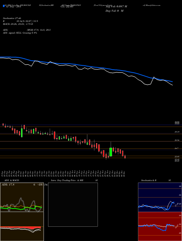Click the 'Intra Day Trading Price & MRSI' title
Screen dimensions: 182x241
[x=75, y=180]
